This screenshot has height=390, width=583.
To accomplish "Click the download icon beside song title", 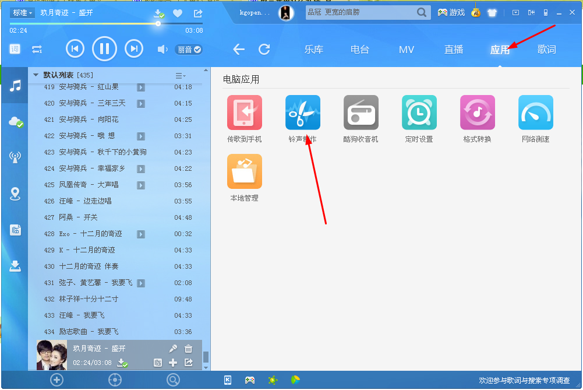I will click(159, 14).
